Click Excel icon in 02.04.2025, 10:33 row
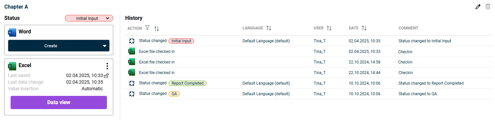 pos(132,51)
